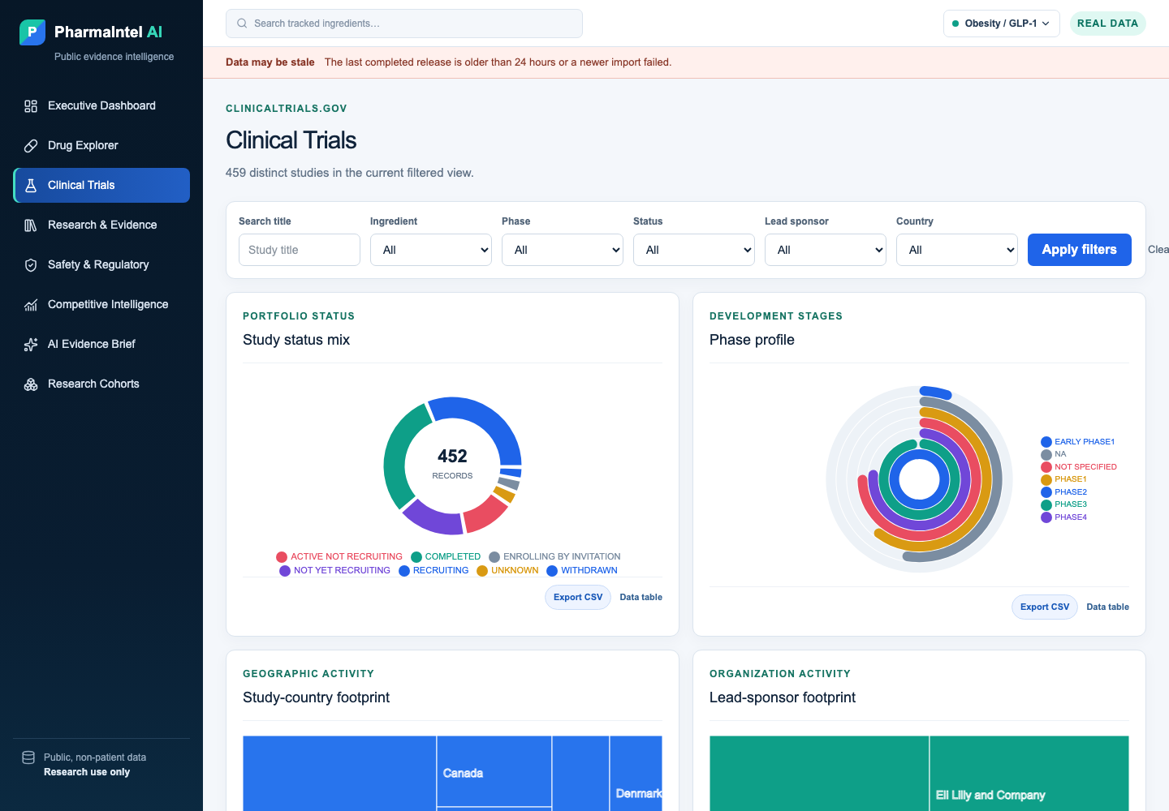The image size is (1169, 811).
Task: Toggle ACTIVE NOT RECRUITING legend swatch
Action: [x=282, y=557]
